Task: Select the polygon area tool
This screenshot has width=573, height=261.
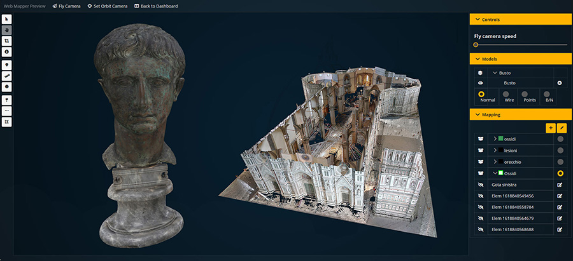Action: point(6,122)
